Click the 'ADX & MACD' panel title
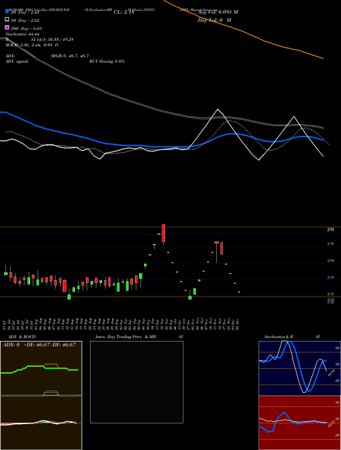 22,337
